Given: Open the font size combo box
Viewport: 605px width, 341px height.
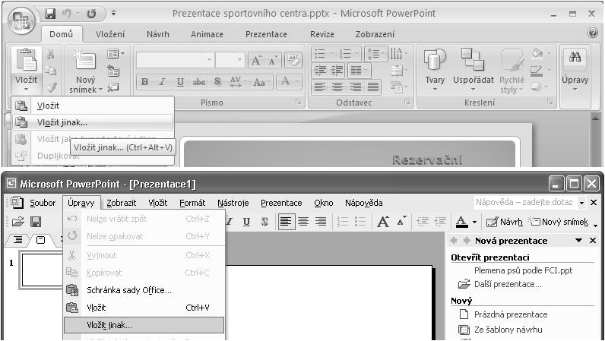Looking at the screenshot, I should (230, 60).
